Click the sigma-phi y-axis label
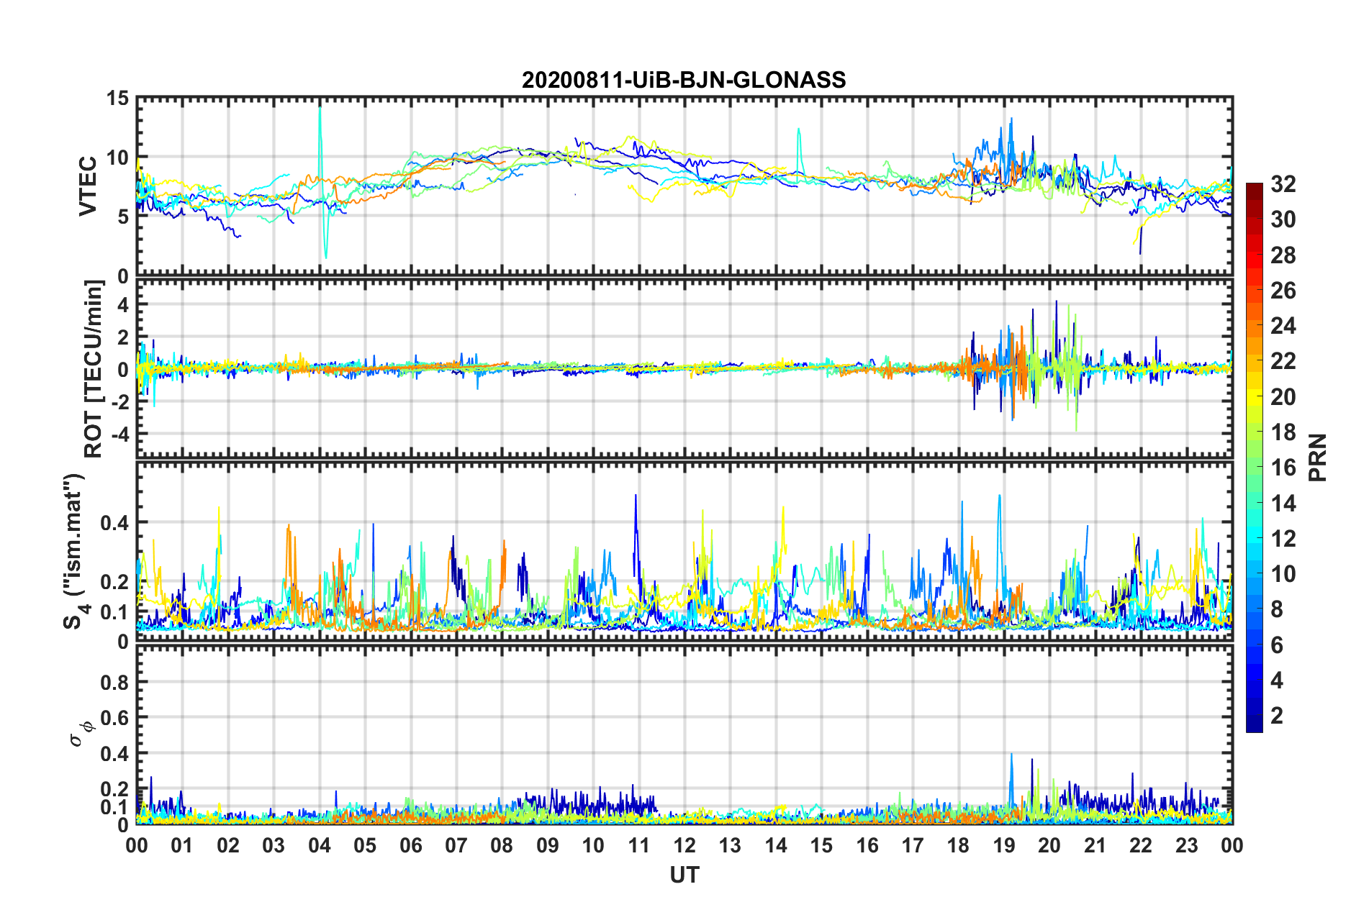Screen dimensions: 1369x915 point(81,734)
